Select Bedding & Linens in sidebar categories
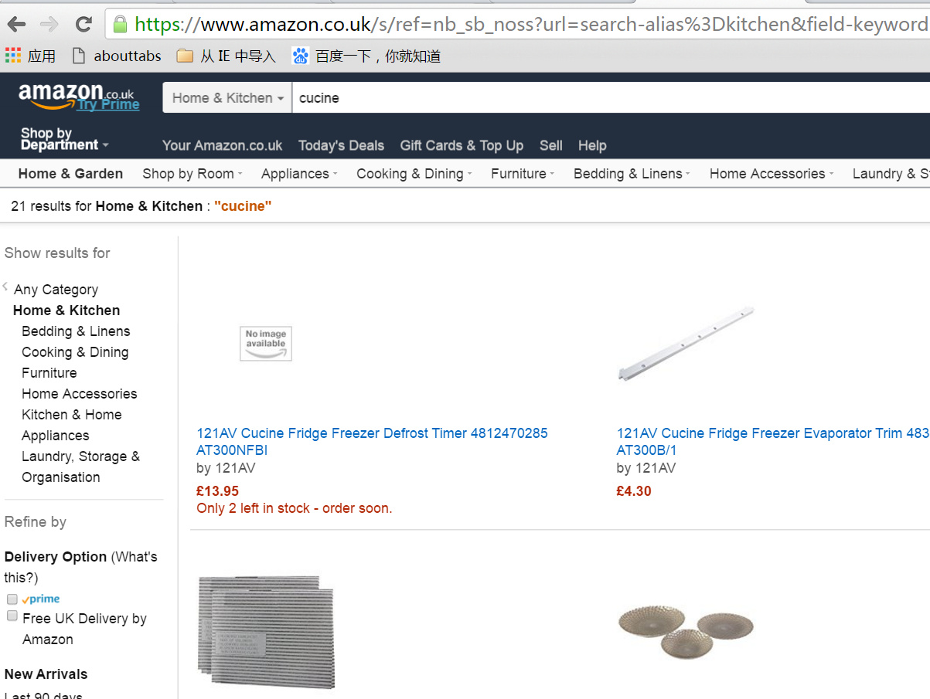 click(x=76, y=331)
